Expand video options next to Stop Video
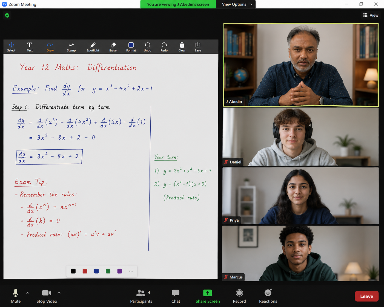The width and height of the screenshot is (384, 307). pyautogui.click(x=59, y=293)
